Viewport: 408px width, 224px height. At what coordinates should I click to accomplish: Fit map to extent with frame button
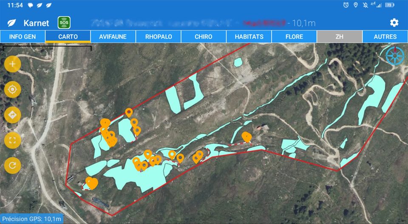12,140
